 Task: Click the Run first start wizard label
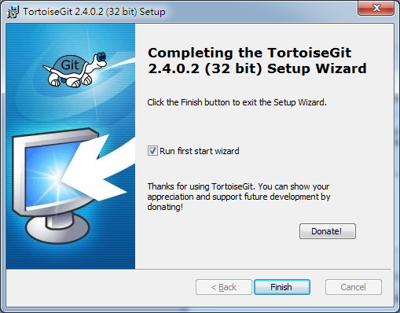pyautogui.click(x=200, y=151)
